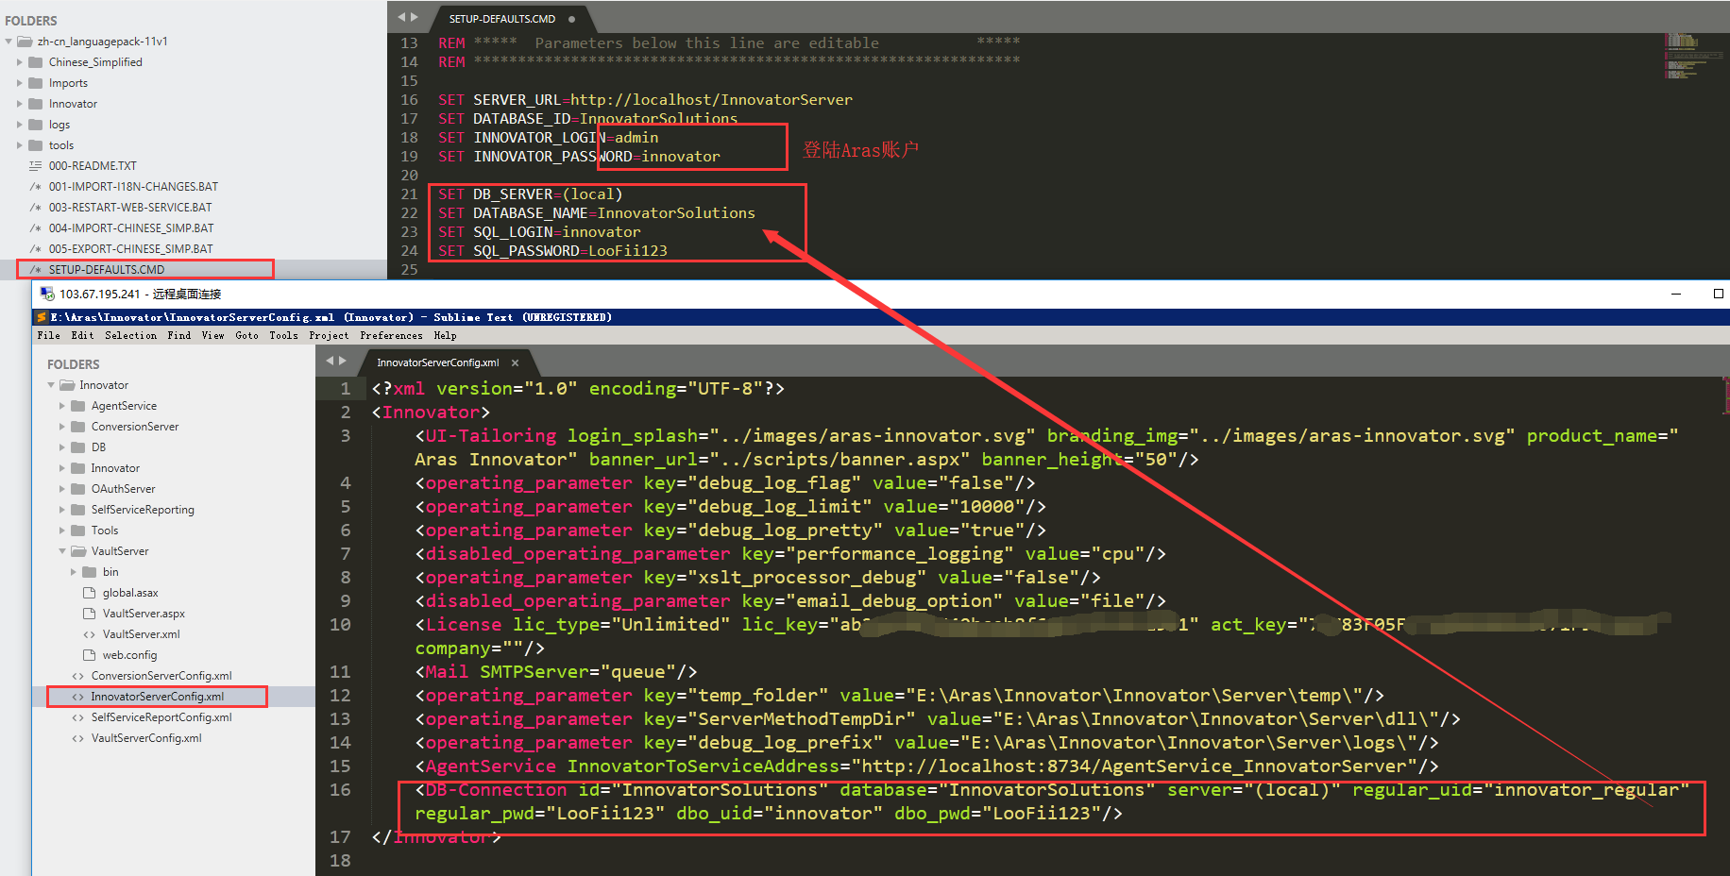This screenshot has width=1730, height=876.
Task: Click the SQL_PASSWORD line in CMD editor
Action: [552, 251]
